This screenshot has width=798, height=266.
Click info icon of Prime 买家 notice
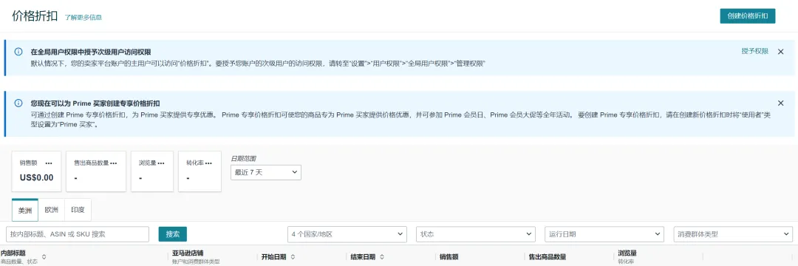coord(18,103)
